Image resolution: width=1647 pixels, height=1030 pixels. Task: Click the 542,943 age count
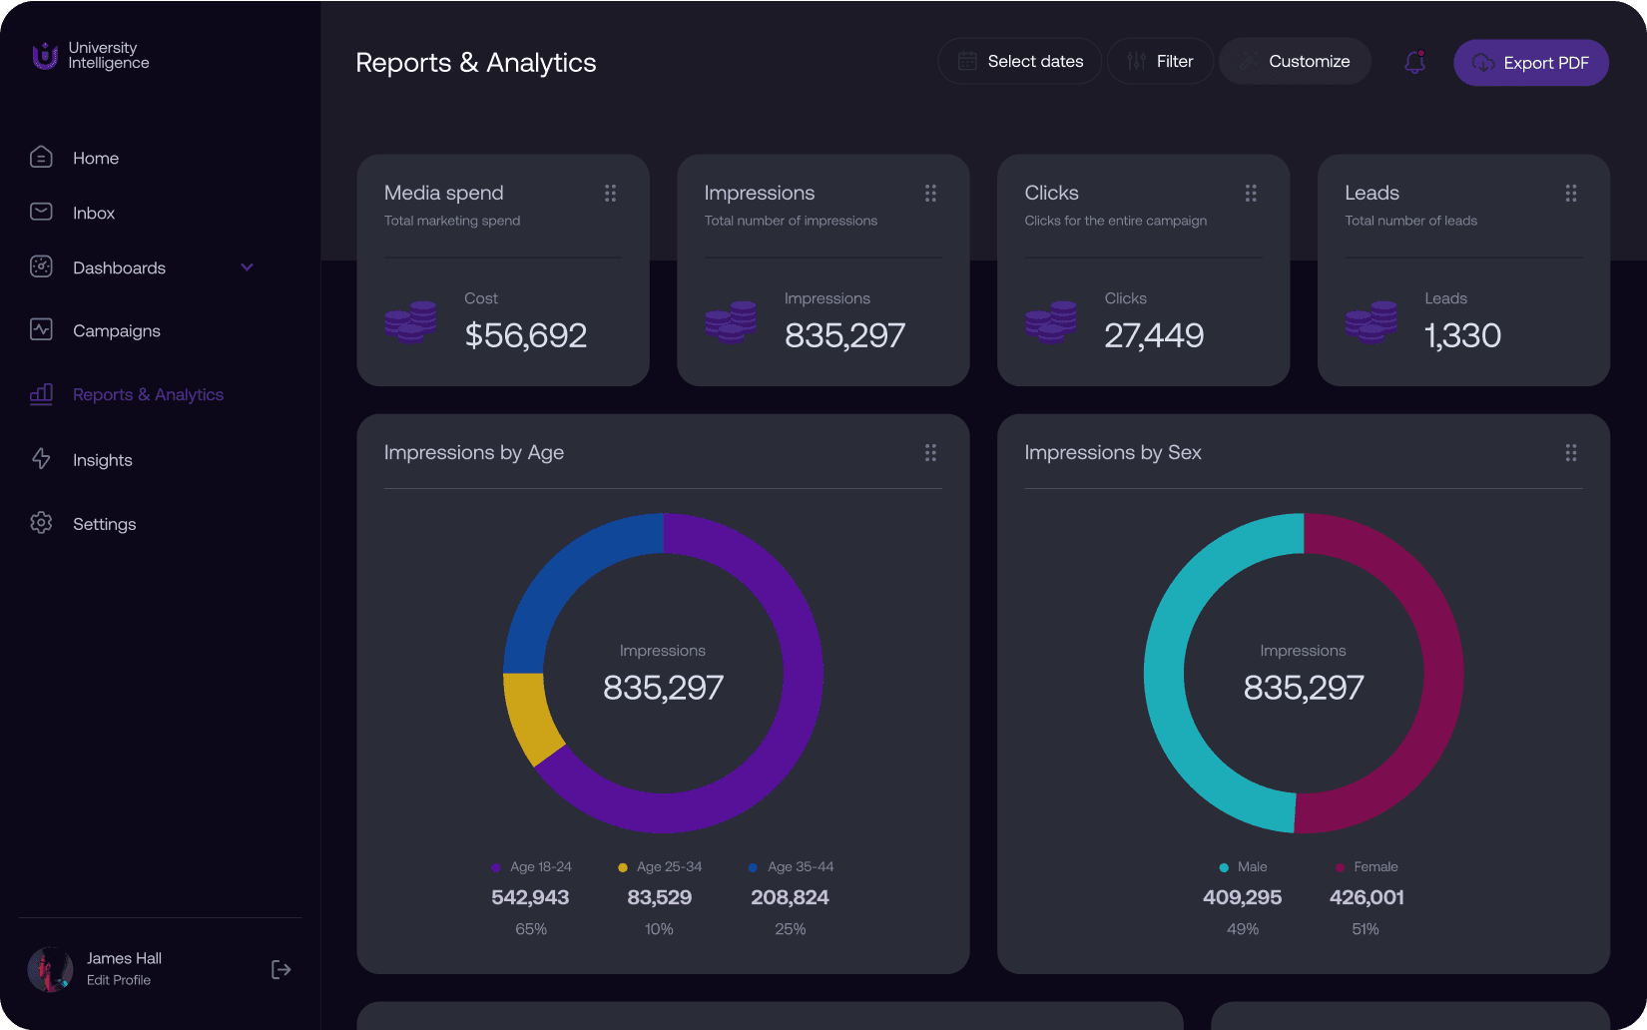[530, 897]
